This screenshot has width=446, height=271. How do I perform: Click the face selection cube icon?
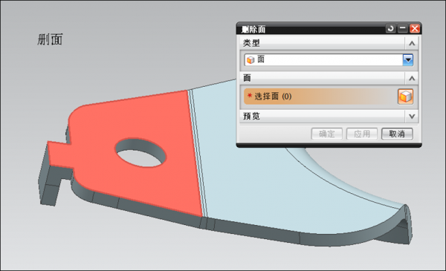(405, 97)
